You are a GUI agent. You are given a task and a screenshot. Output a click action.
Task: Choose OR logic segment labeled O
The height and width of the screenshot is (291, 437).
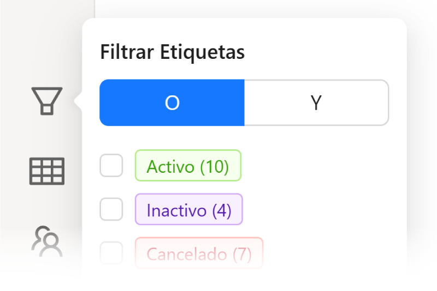click(x=172, y=102)
